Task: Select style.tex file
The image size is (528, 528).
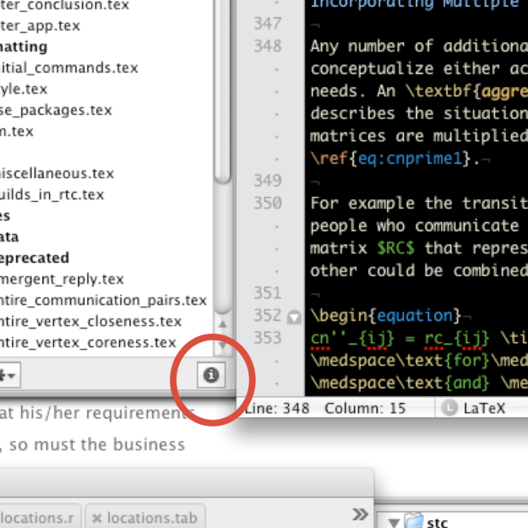Action: pyautogui.click(x=24, y=90)
